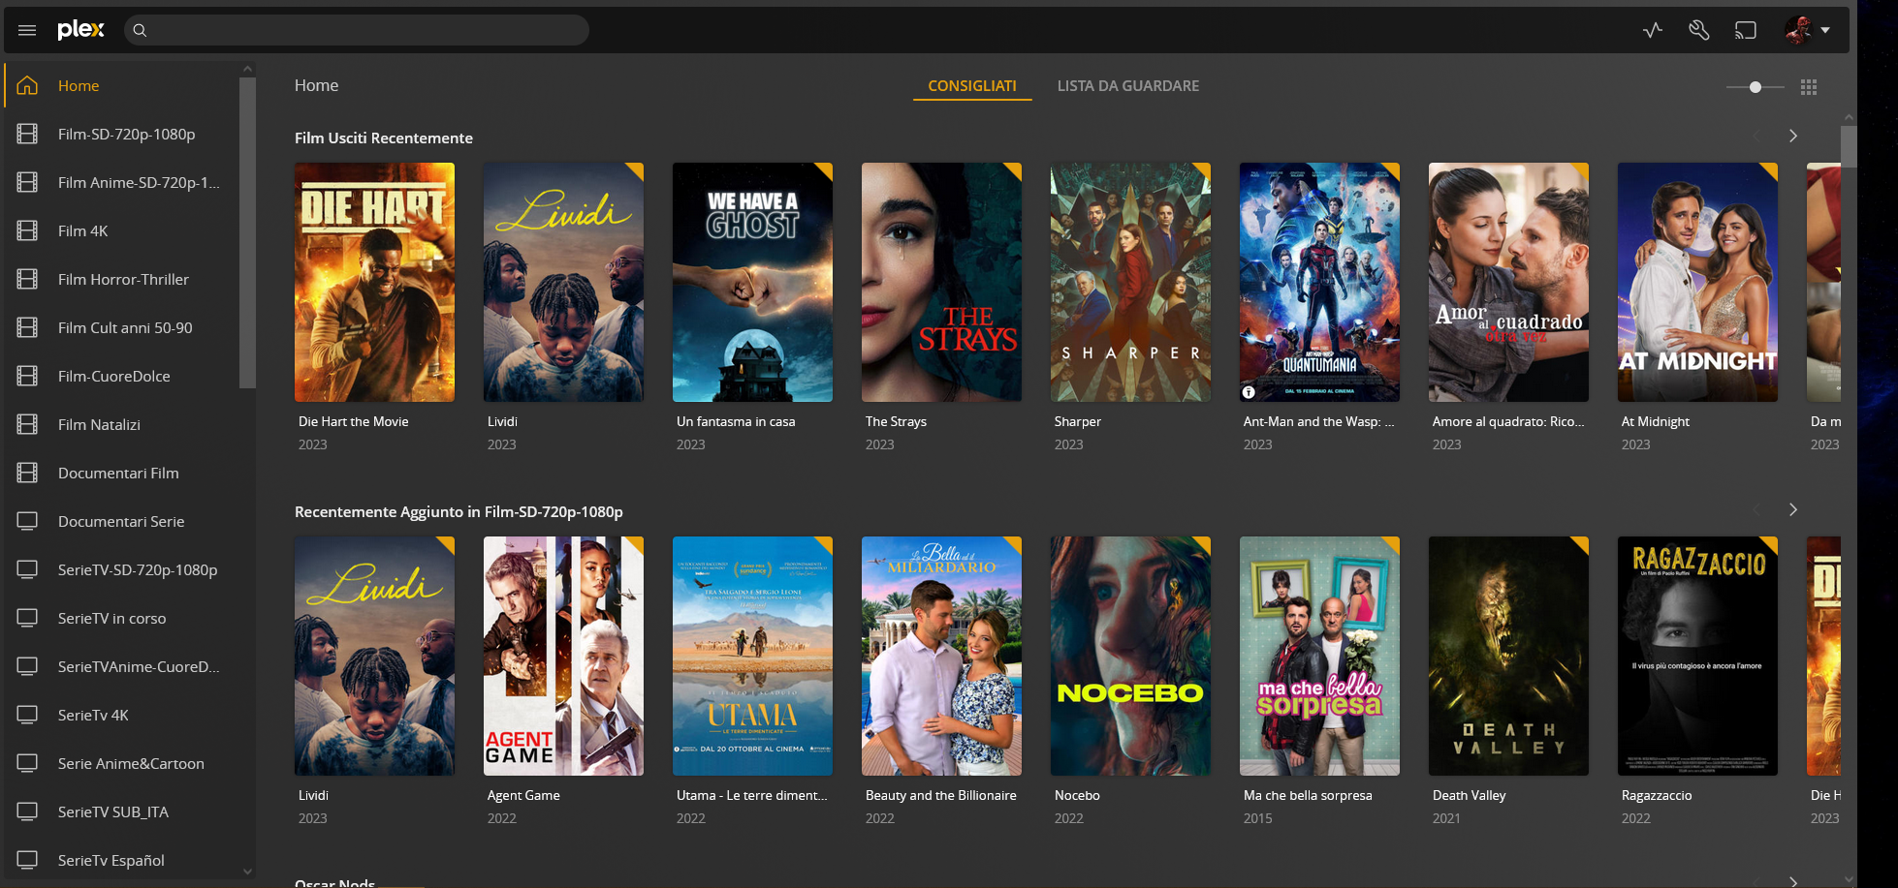This screenshot has height=888, width=1898.
Task: Open Ma che bella sorpresa poster
Action: pos(1319,656)
